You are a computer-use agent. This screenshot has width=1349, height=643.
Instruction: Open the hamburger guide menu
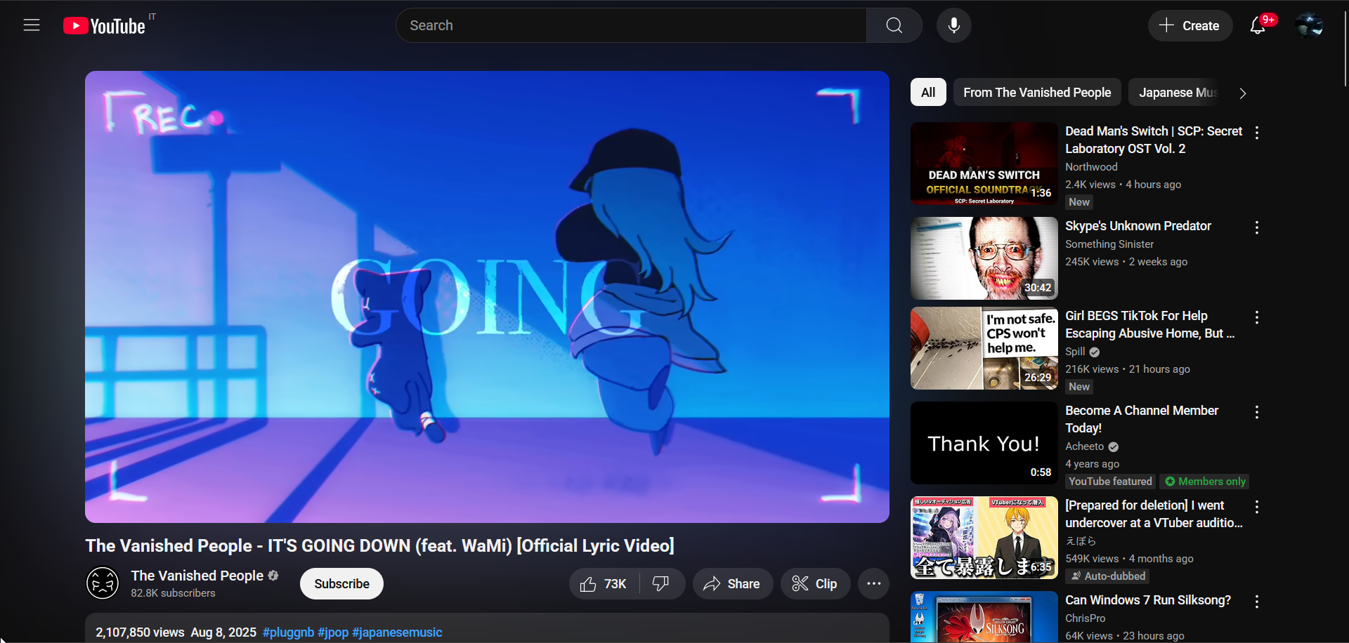pos(32,25)
